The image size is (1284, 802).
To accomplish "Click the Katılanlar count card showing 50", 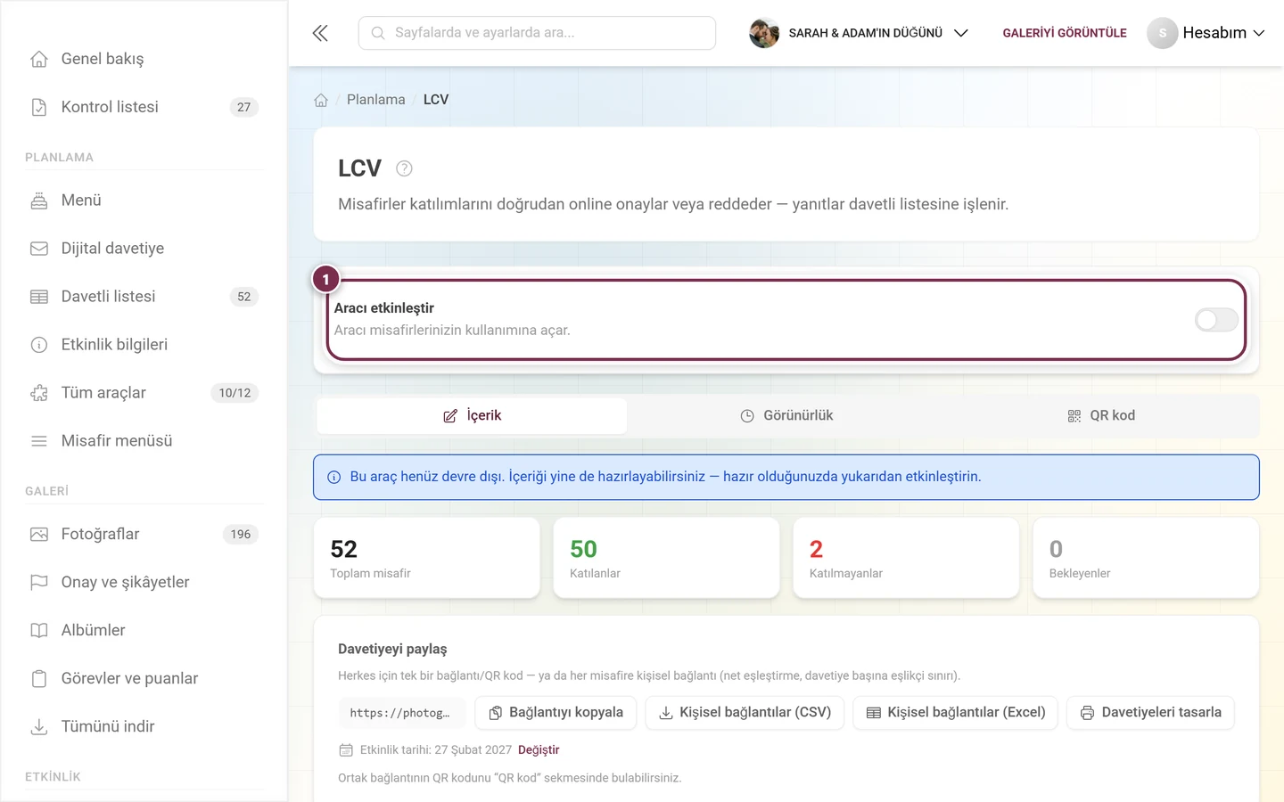I will (x=667, y=558).
